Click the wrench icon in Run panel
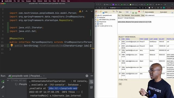Viewport: 174px width, 98px height. click(x=3, y=87)
